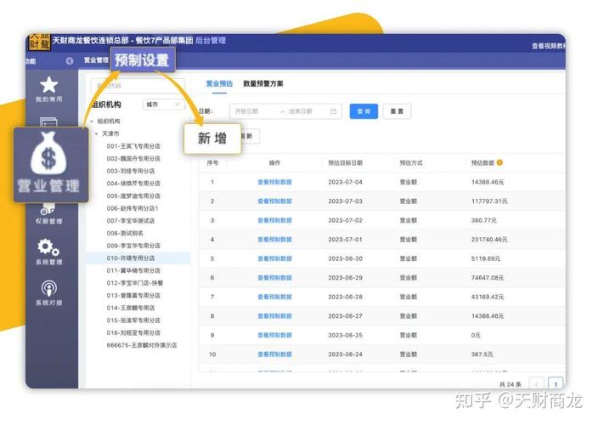
Task: Switch to the 营业预估 tab
Action: coord(219,83)
